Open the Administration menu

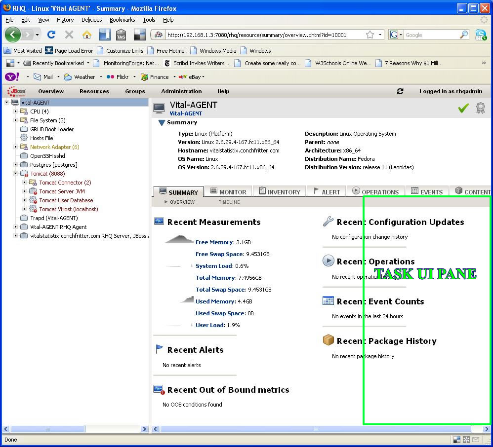click(x=181, y=91)
